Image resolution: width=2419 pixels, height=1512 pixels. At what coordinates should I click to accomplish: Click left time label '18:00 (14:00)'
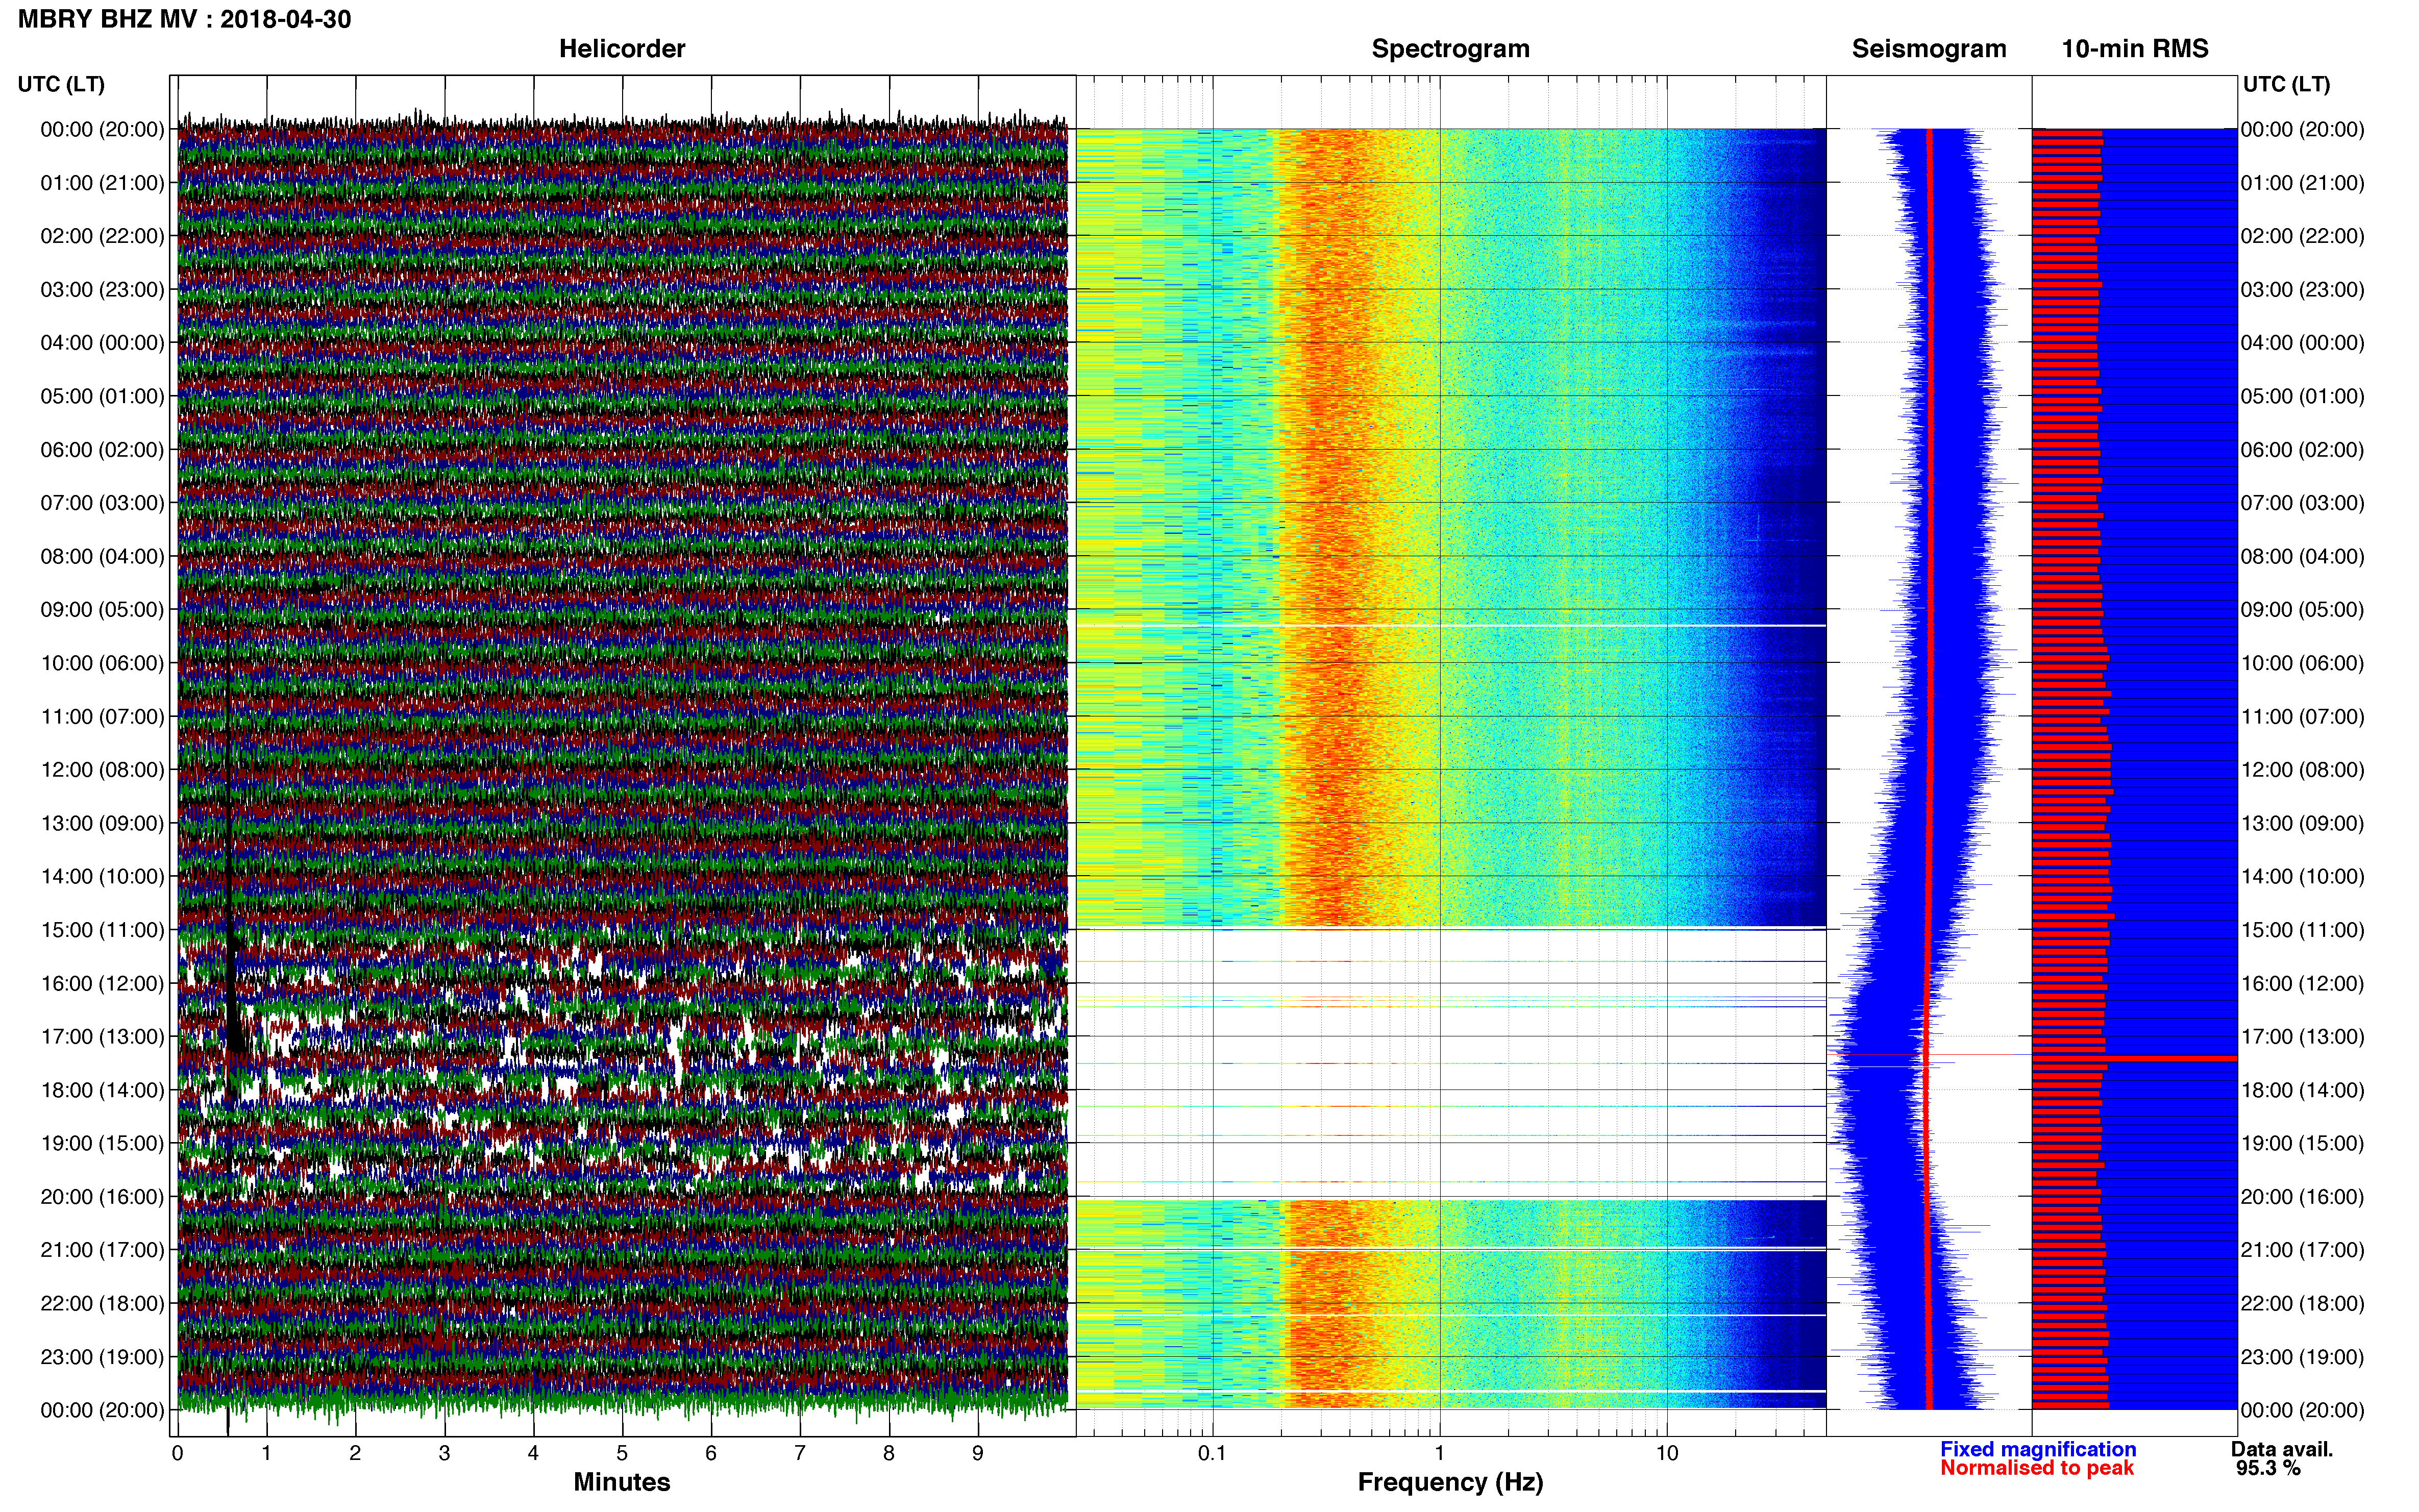point(102,1090)
